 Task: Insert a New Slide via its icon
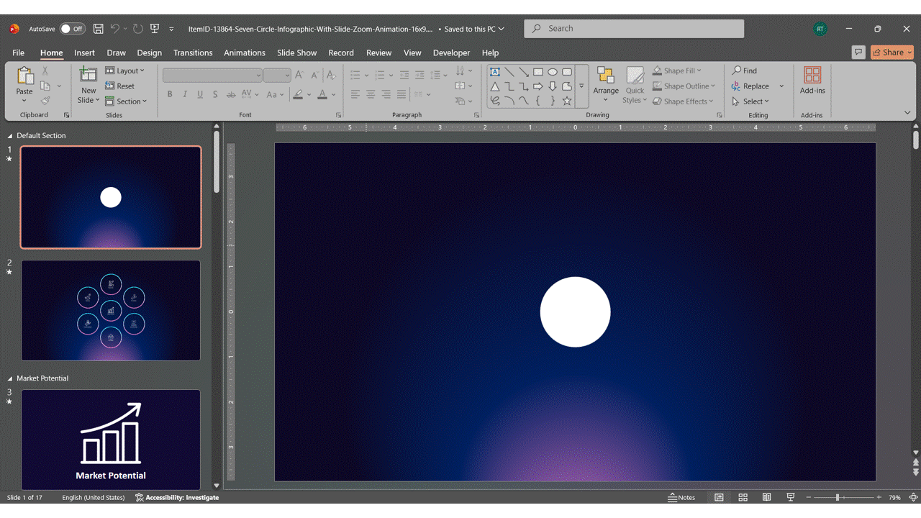tap(88, 75)
